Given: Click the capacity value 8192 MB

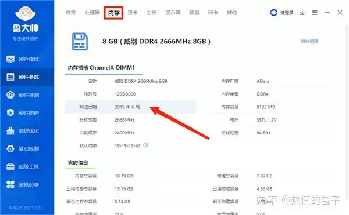Looking at the screenshot, I should [x=266, y=107].
